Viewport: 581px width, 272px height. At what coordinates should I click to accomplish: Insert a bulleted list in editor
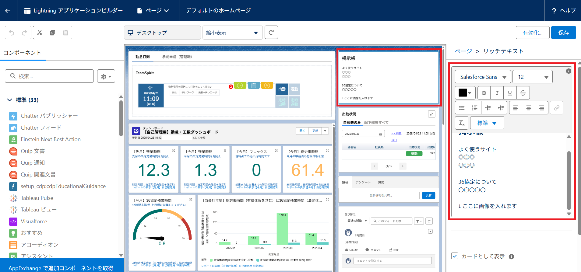coord(462,108)
